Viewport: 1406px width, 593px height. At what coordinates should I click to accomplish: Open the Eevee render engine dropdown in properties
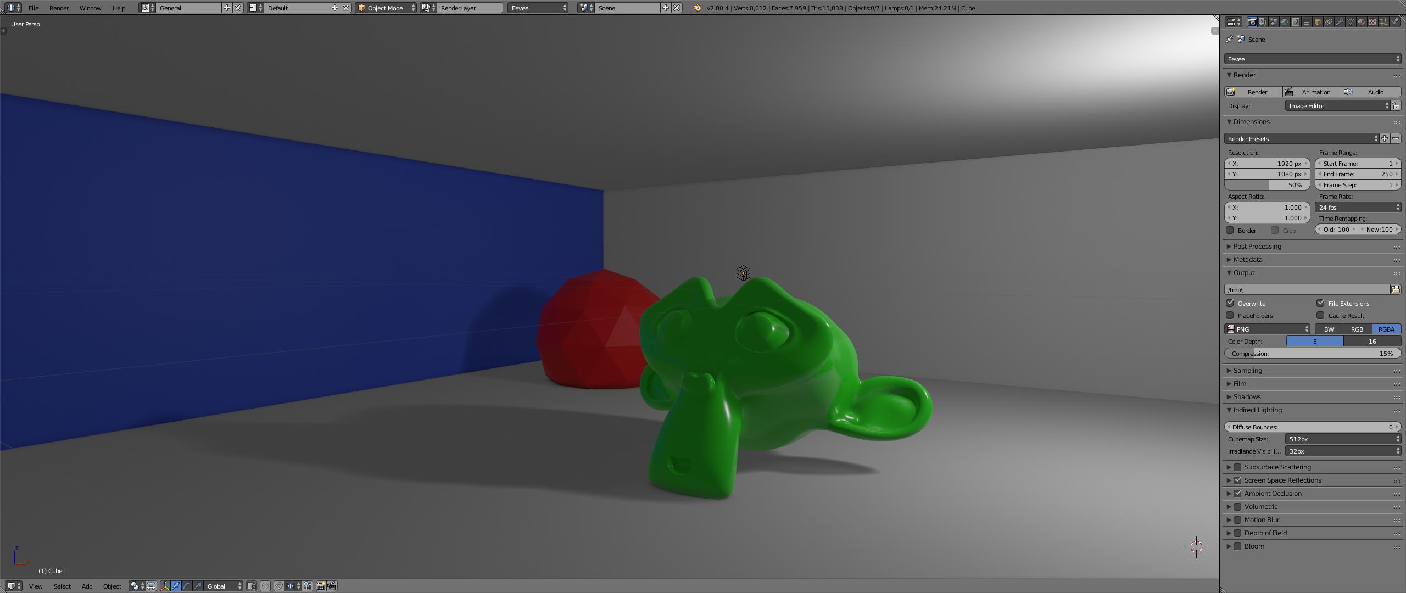coord(1313,59)
